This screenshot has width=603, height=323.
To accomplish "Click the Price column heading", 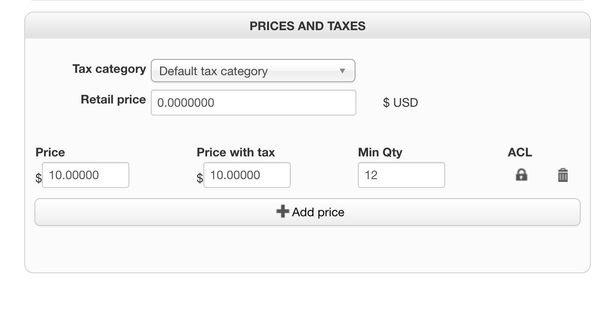I will (x=50, y=152).
